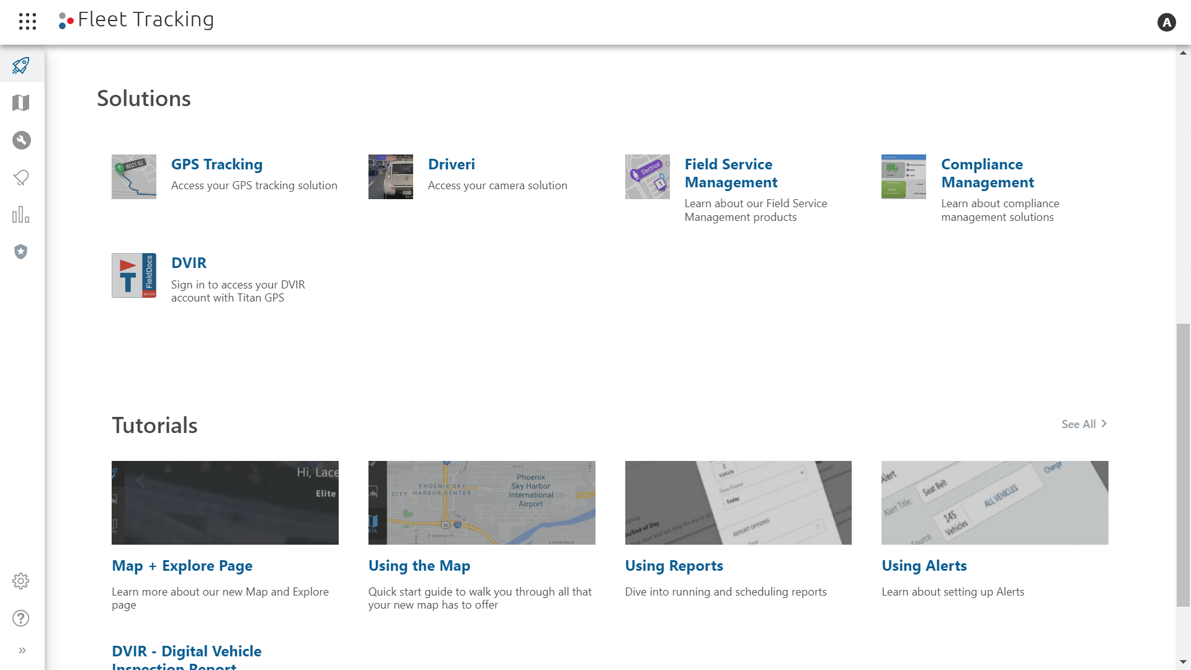Open the Reports bar chart sidebar icon
The image size is (1191, 670).
[21, 215]
